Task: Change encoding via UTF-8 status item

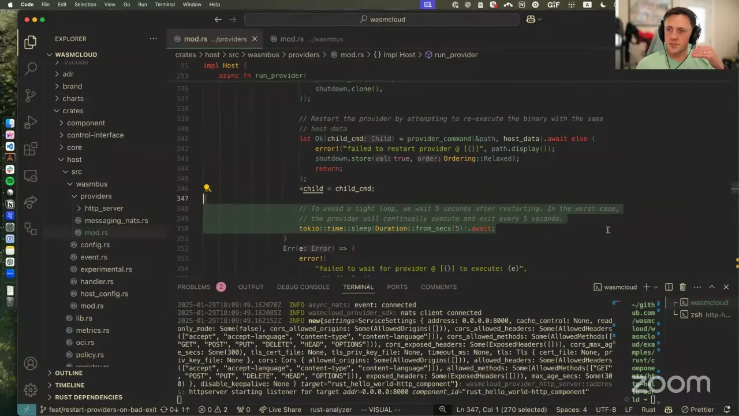Action: point(606,410)
